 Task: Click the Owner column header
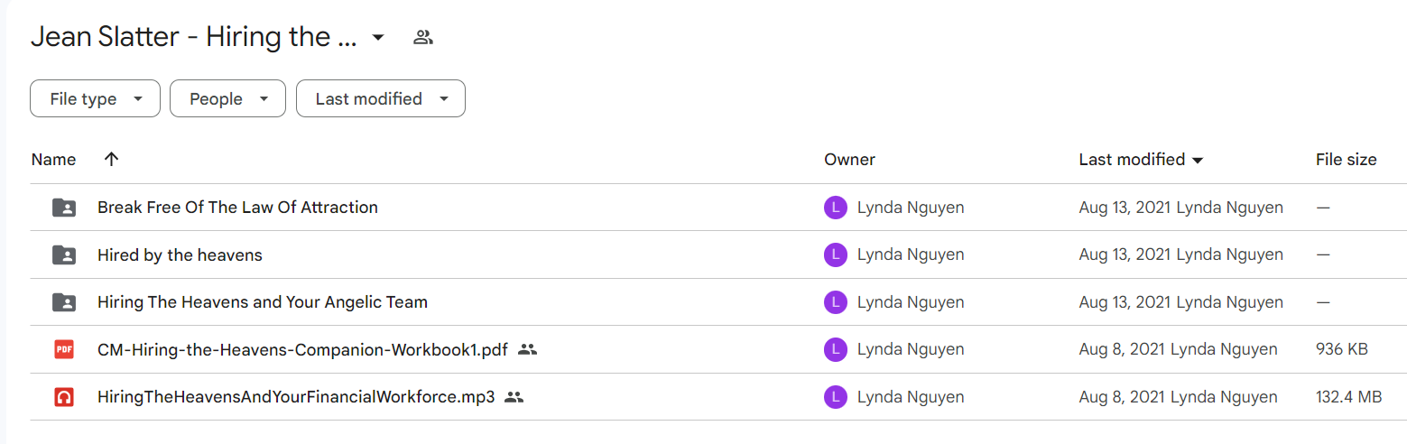[849, 160]
